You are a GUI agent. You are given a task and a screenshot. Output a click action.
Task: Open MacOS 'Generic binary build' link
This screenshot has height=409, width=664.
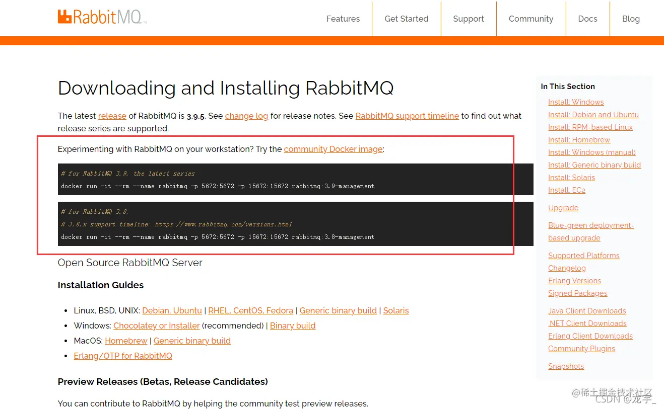point(192,341)
